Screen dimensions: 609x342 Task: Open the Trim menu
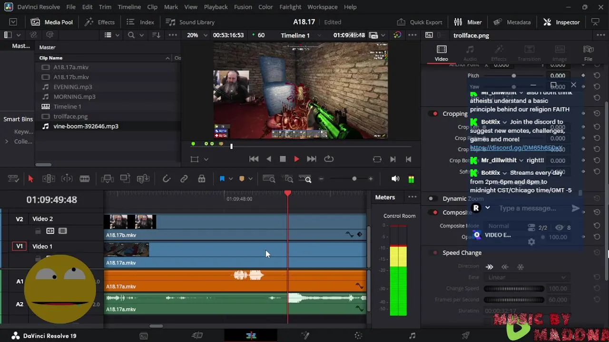point(105,7)
